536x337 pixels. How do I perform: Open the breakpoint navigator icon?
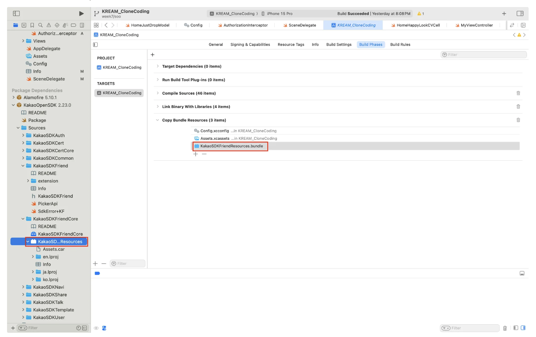click(x=74, y=25)
